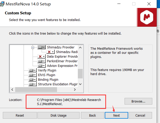This screenshot has height=123, width=160.
Task: Collapse the Shimadzu Provider tree node
Action: [x=33, y=47]
